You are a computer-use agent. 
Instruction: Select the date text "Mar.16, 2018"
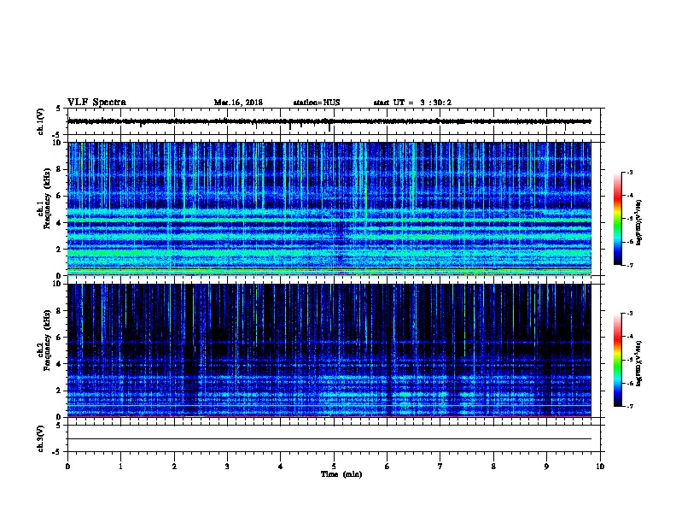pos(238,103)
